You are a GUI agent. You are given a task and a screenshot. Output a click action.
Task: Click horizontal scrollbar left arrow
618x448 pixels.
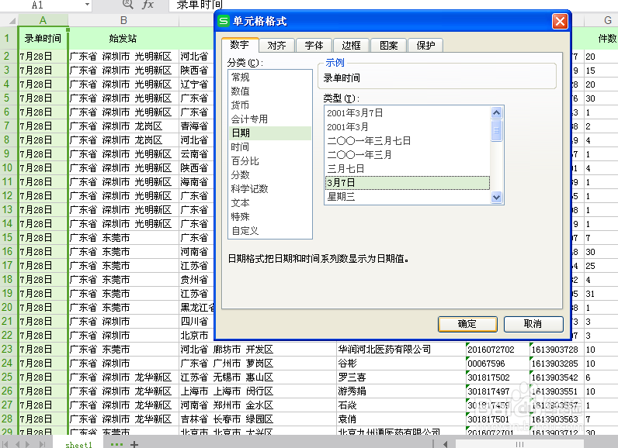(446, 444)
